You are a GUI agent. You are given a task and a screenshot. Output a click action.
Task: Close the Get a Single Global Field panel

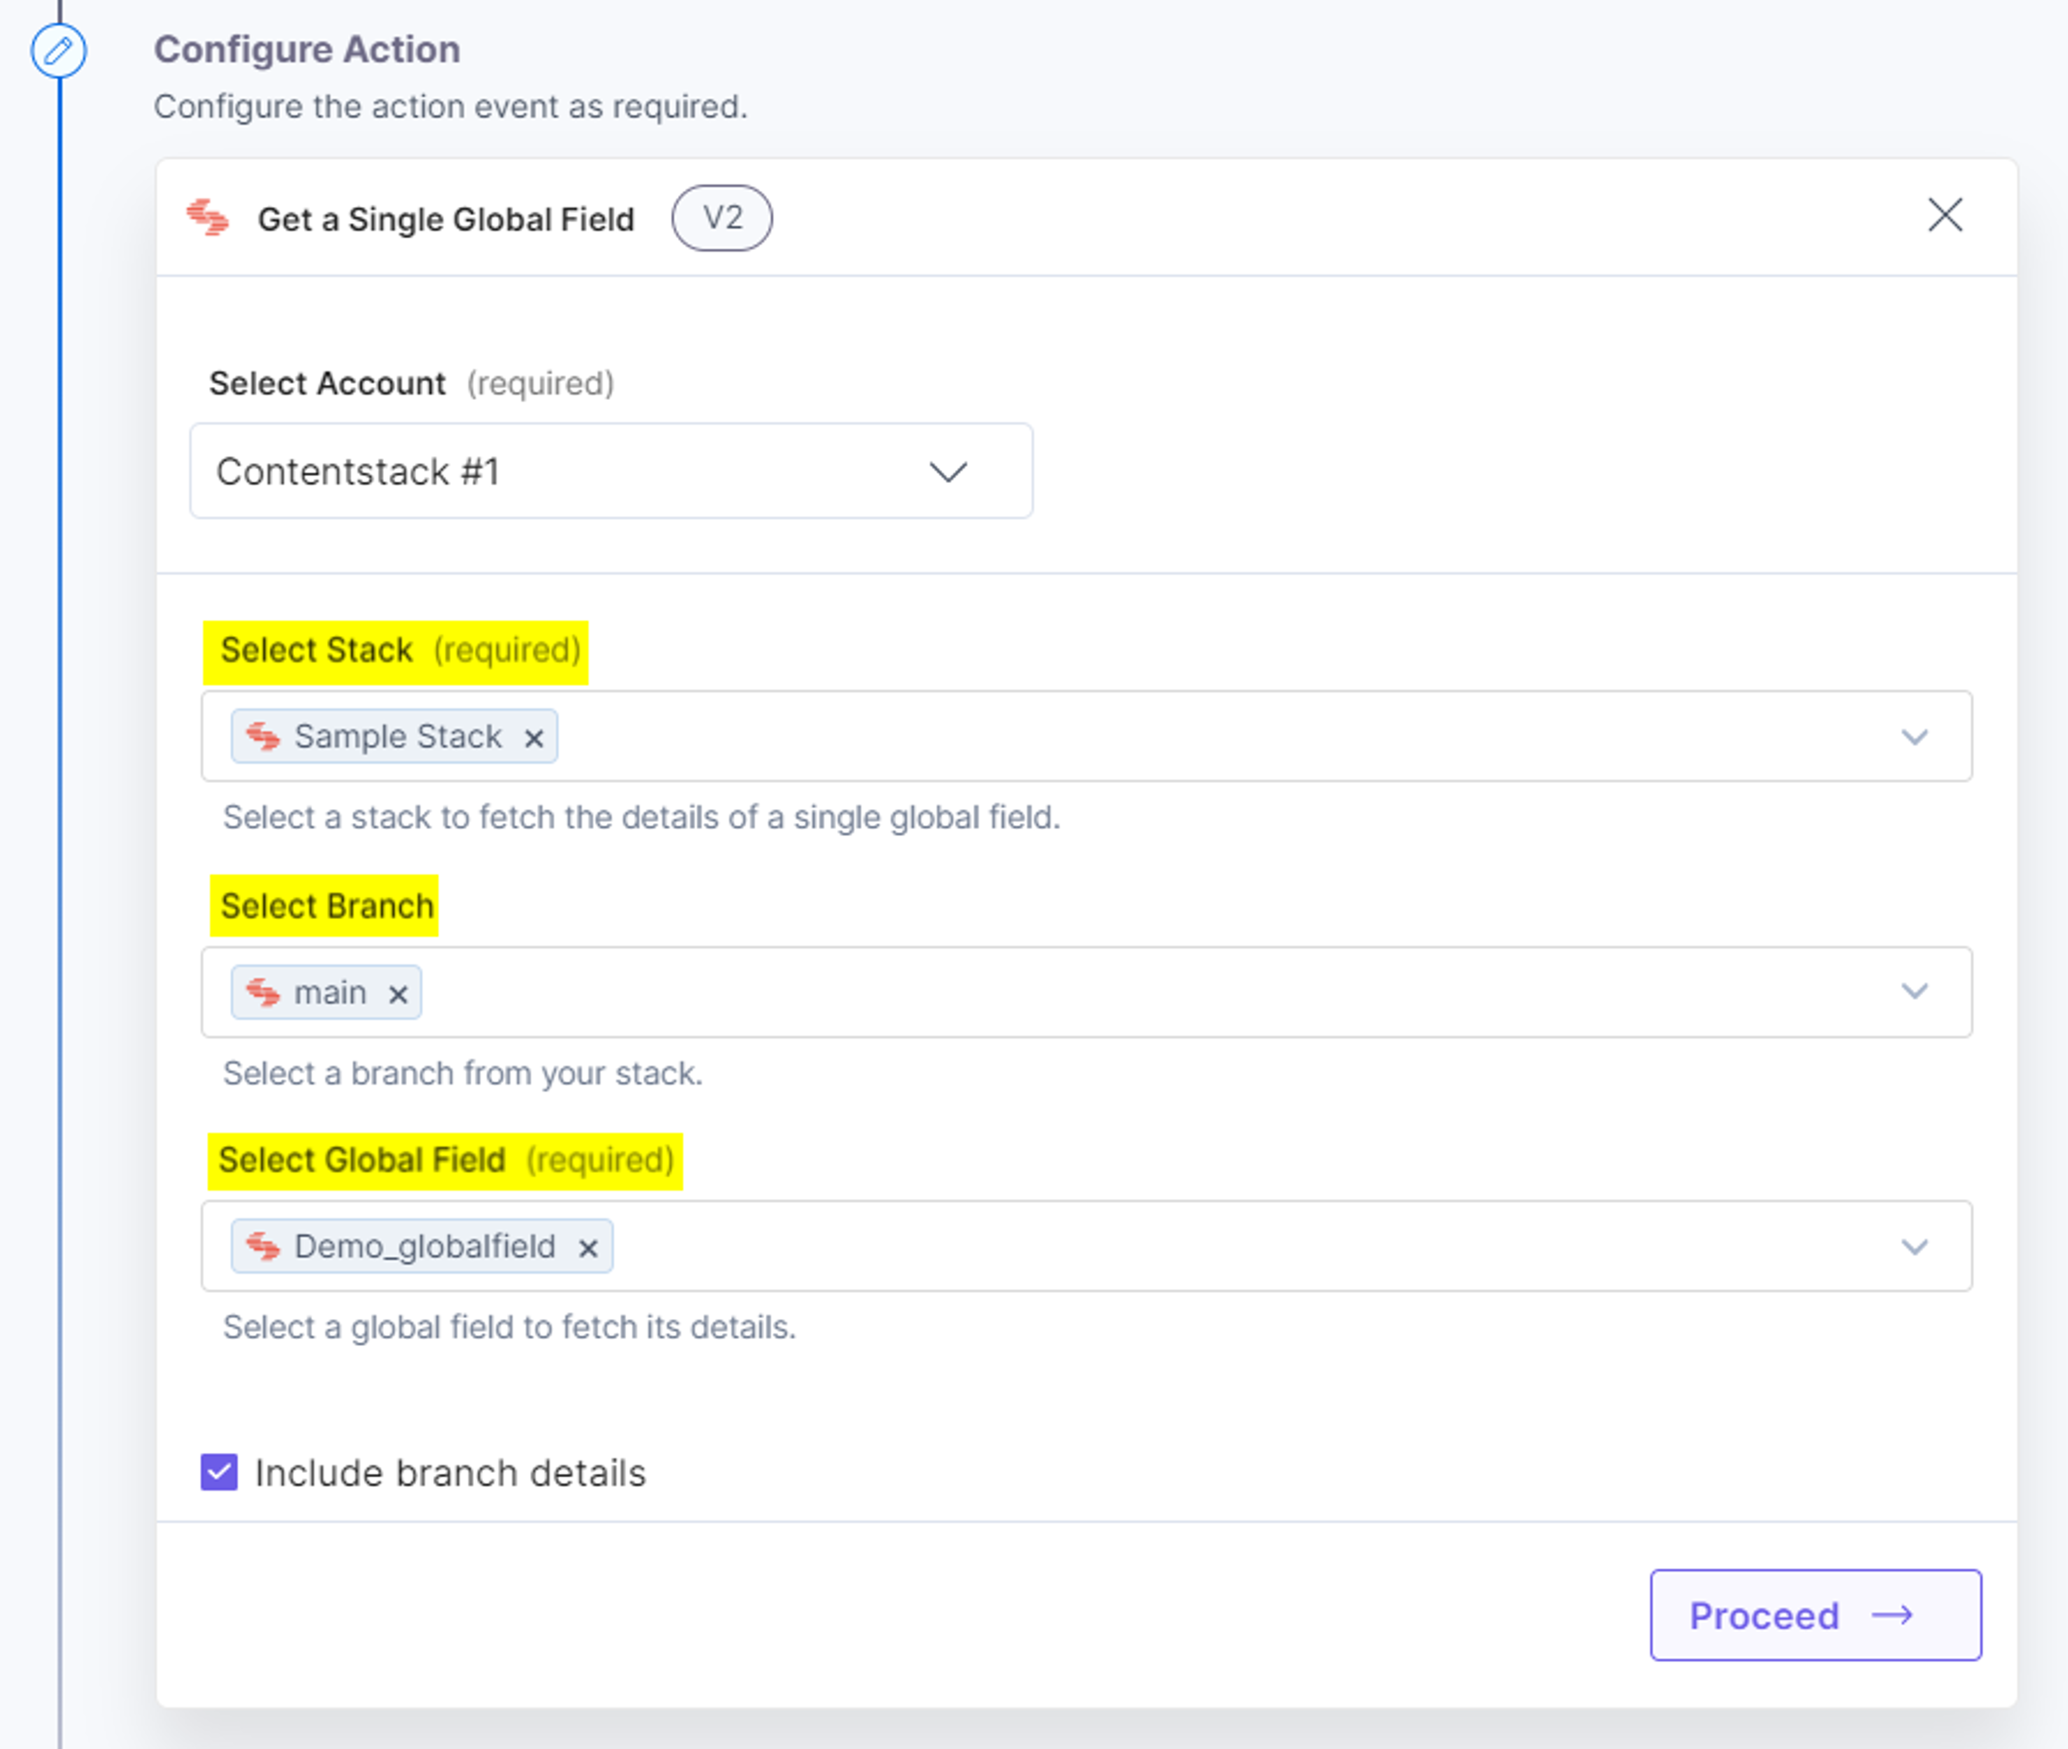point(1944,214)
